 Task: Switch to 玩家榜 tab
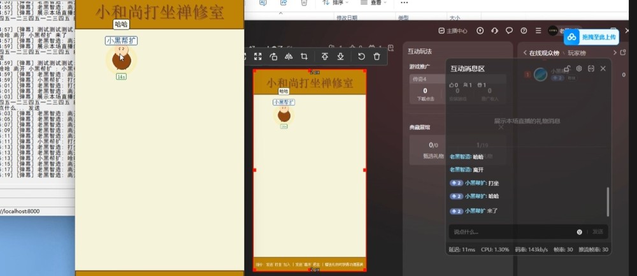[577, 53]
